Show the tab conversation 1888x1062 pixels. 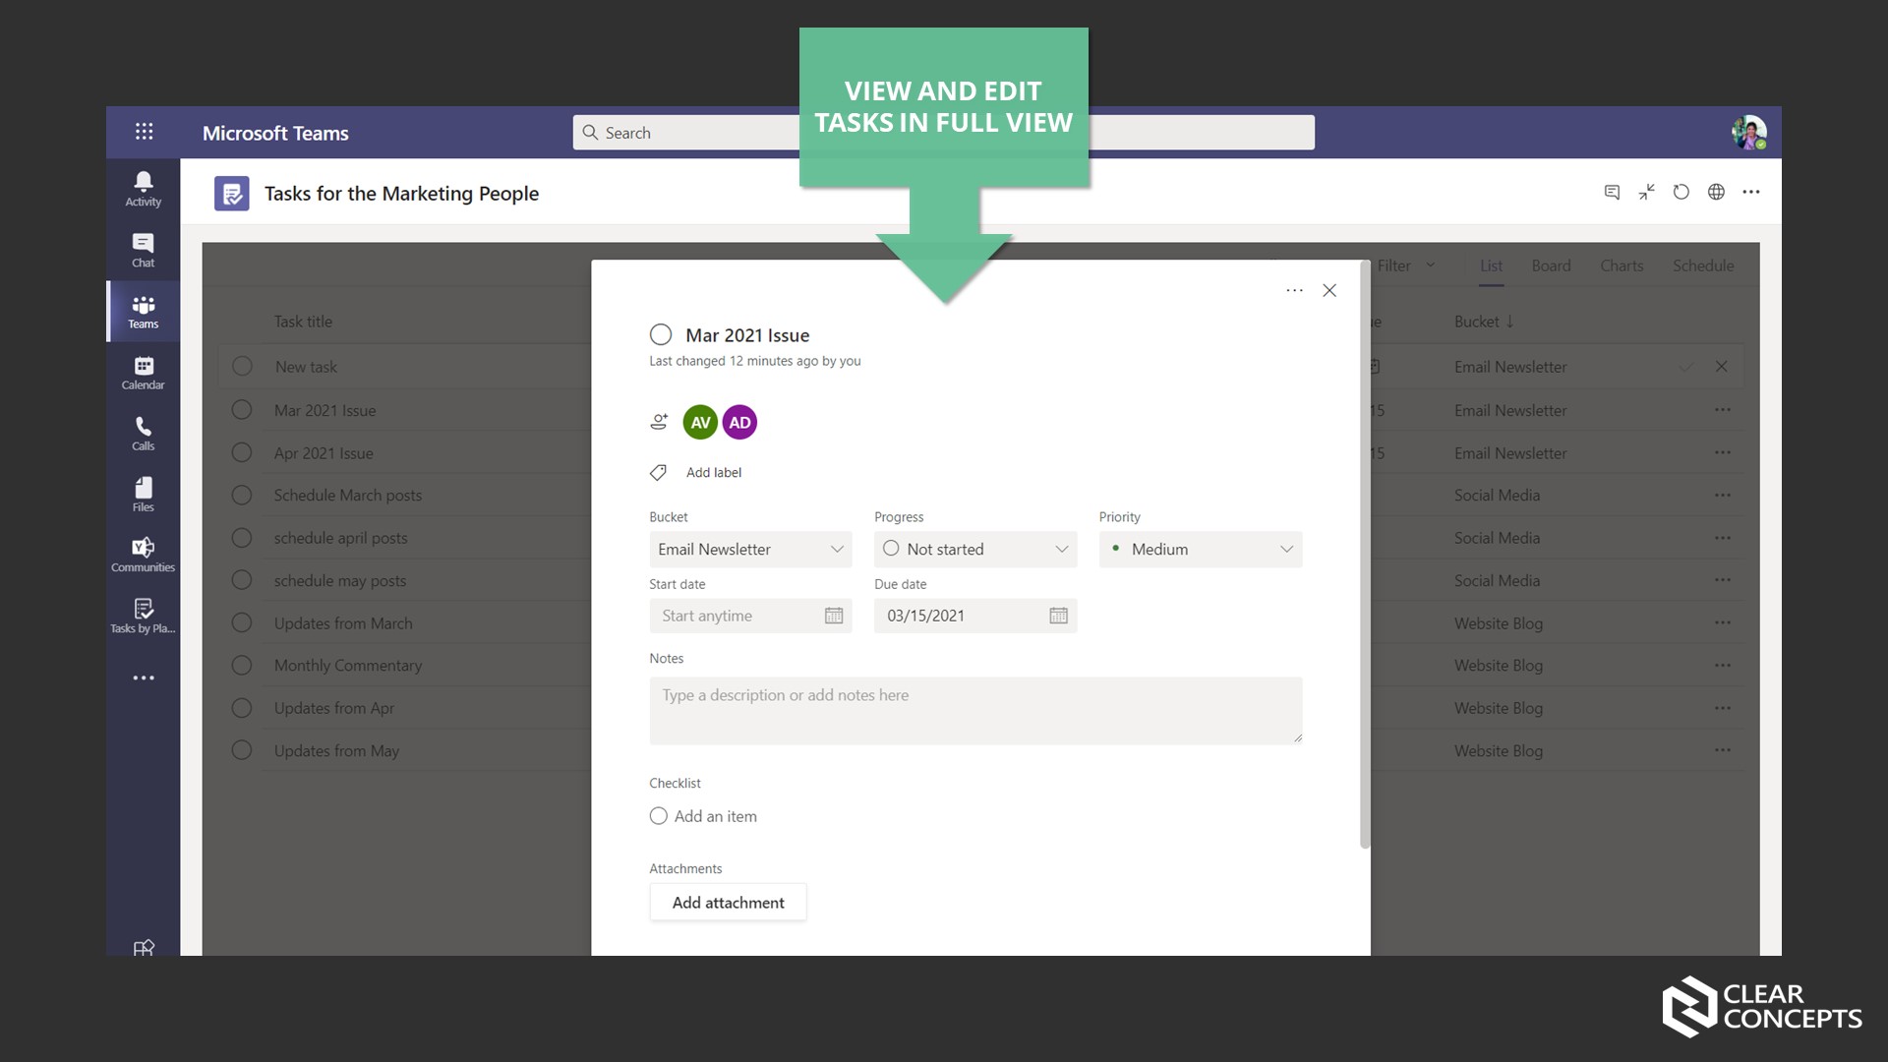[x=1612, y=192]
